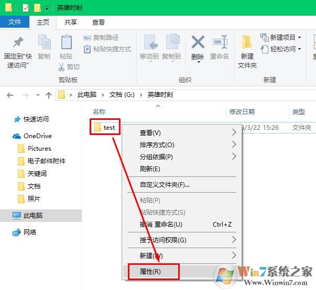Open email attachments folder in sidebar
The image size is (316, 290).
42,161
